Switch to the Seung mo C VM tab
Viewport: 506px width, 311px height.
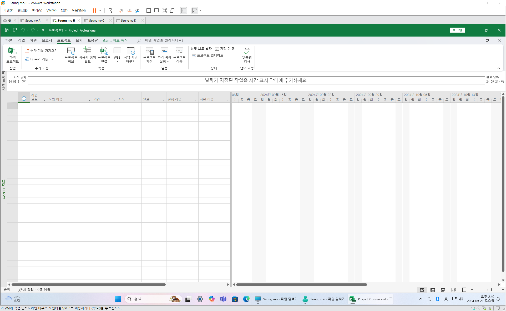point(97,21)
